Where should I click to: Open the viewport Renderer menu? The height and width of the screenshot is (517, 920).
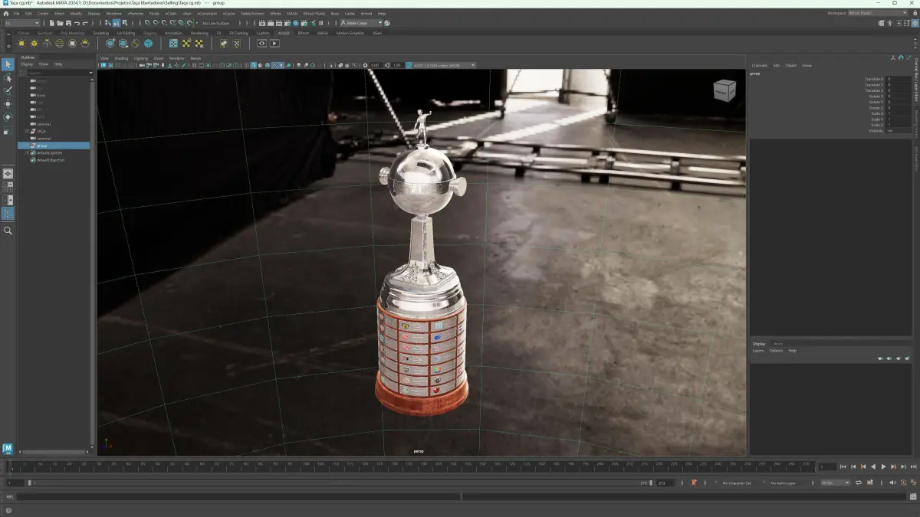point(176,58)
